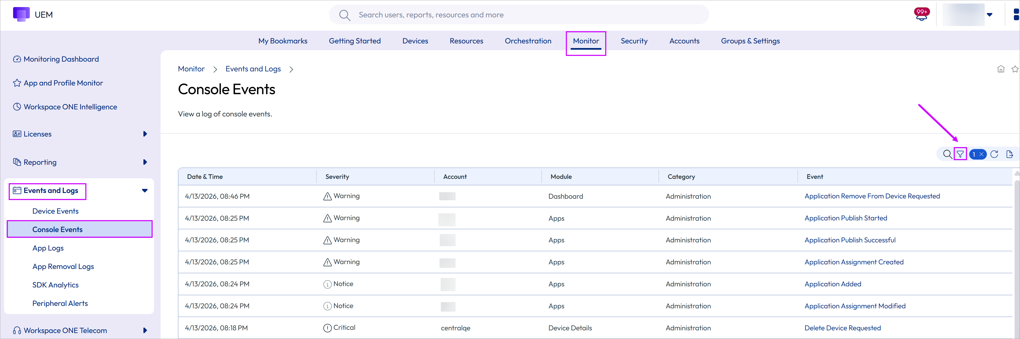This screenshot has height=339, width=1020.
Task: Open Device Events in sidebar
Action: point(55,211)
